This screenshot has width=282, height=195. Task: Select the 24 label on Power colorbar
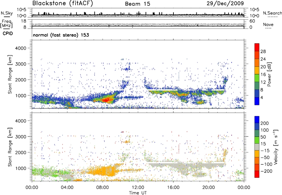point(263,59)
